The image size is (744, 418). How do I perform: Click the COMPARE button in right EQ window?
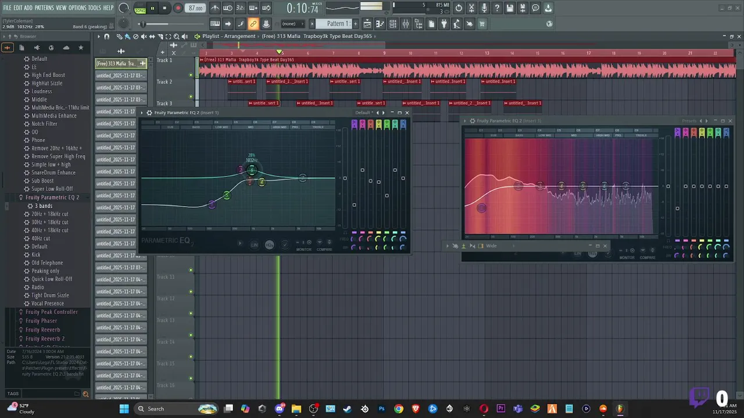[x=648, y=258]
